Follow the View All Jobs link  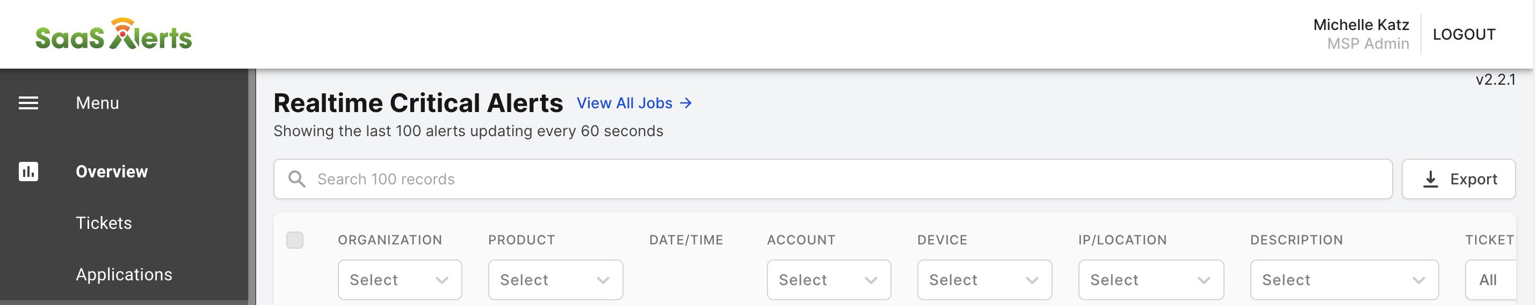click(x=624, y=103)
